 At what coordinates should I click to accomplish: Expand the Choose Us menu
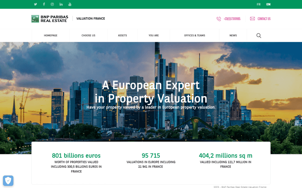[x=88, y=35]
